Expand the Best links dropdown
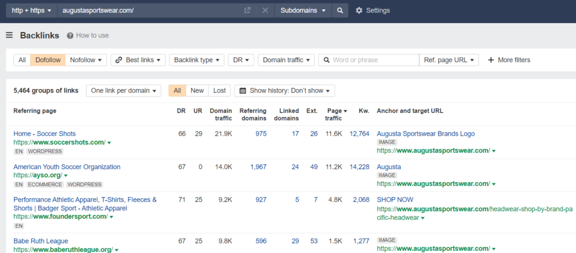Screen dimensions: 576x253 [138, 60]
